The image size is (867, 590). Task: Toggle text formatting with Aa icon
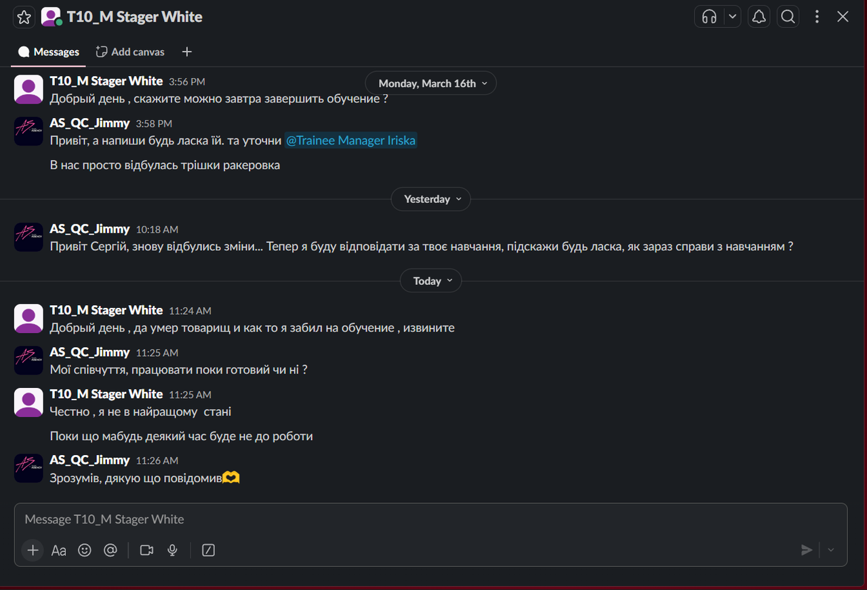pyautogui.click(x=59, y=550)
